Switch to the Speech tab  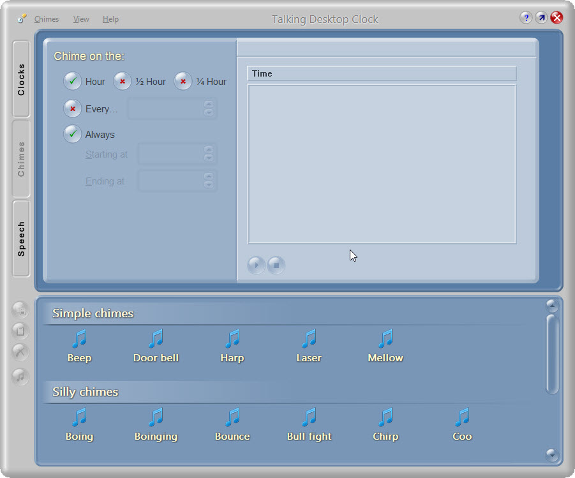coord(21,239)
